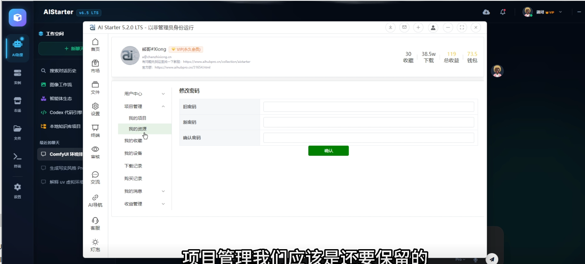
Task: Click the download icon in AI Starter title bar
Action: [x=390, y=27]
